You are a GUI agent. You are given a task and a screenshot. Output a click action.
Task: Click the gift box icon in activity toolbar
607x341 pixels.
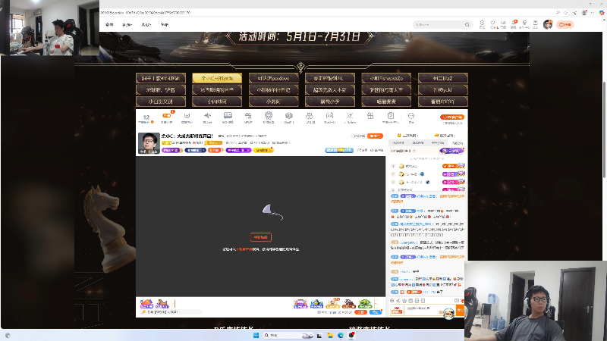370,116
